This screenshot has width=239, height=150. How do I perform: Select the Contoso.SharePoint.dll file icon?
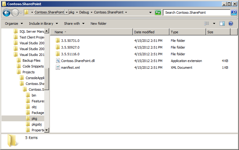(x=58, y=60)
